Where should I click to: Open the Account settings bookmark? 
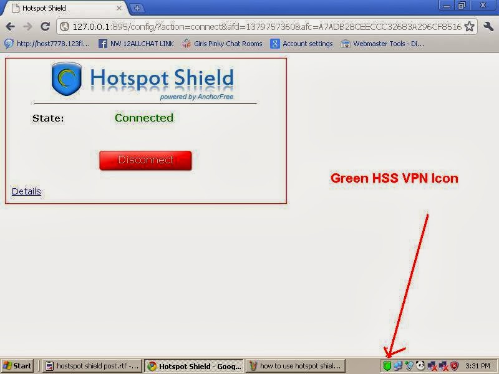301,44
